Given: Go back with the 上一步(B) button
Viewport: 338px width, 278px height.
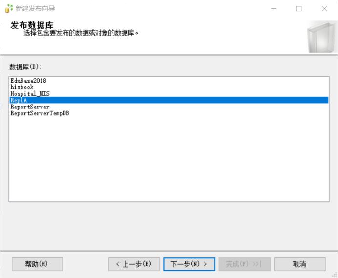Looking at the screenshot, I should click(134, 264).
